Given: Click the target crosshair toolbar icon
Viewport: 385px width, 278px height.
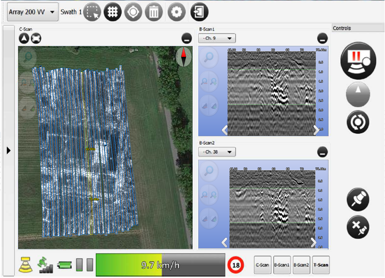Looking at the screenshot, I should pos(133,12).
